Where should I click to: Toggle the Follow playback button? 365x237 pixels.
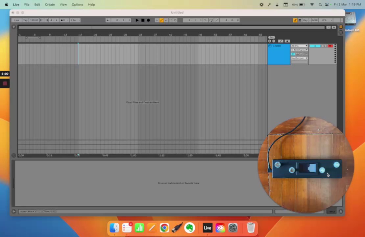[x=108, y=20]
